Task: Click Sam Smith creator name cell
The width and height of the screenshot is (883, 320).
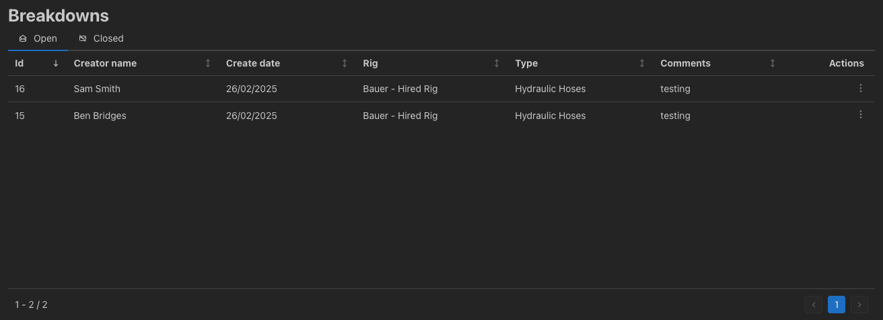Action: click(97, 89)
